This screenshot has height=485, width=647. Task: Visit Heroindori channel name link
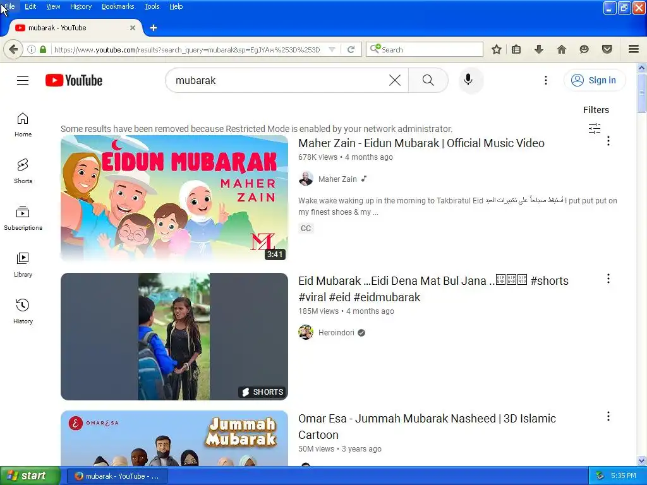pyautogui.click(x=336, y=332)
